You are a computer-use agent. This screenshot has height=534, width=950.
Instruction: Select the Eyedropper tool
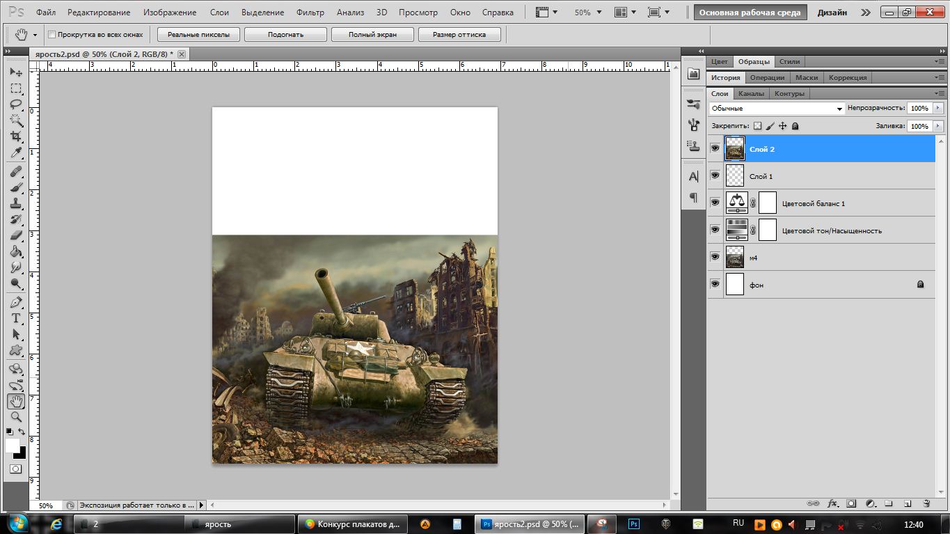click(16, 153)
